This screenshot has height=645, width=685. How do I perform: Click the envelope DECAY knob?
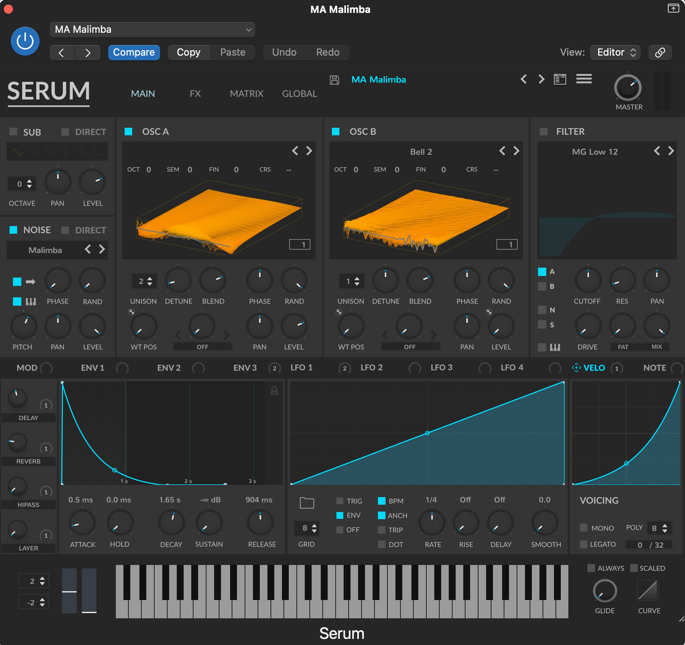[x=172, y=523]
